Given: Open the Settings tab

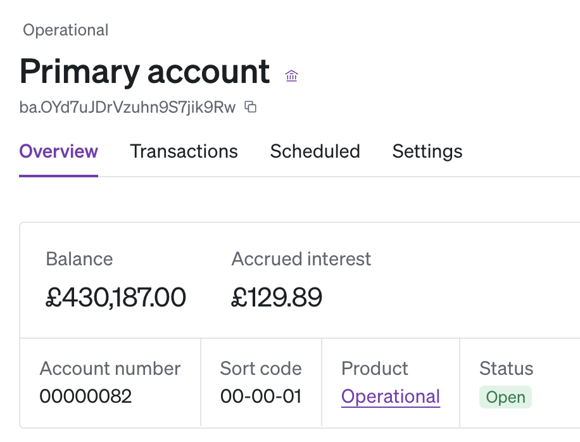Looking at the screenshot, I should pos(427,151).
